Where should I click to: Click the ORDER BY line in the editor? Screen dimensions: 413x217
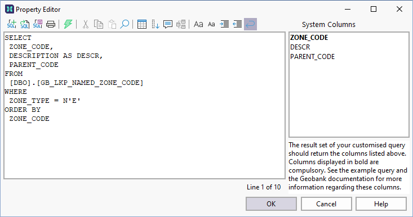tap(23, 110)
